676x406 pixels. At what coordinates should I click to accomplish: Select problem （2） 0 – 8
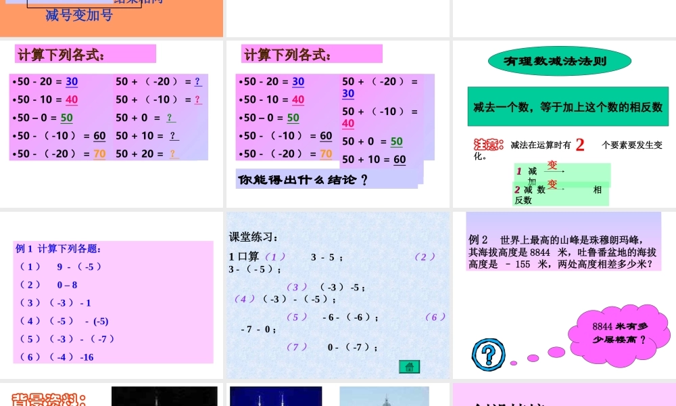[48, 285]
